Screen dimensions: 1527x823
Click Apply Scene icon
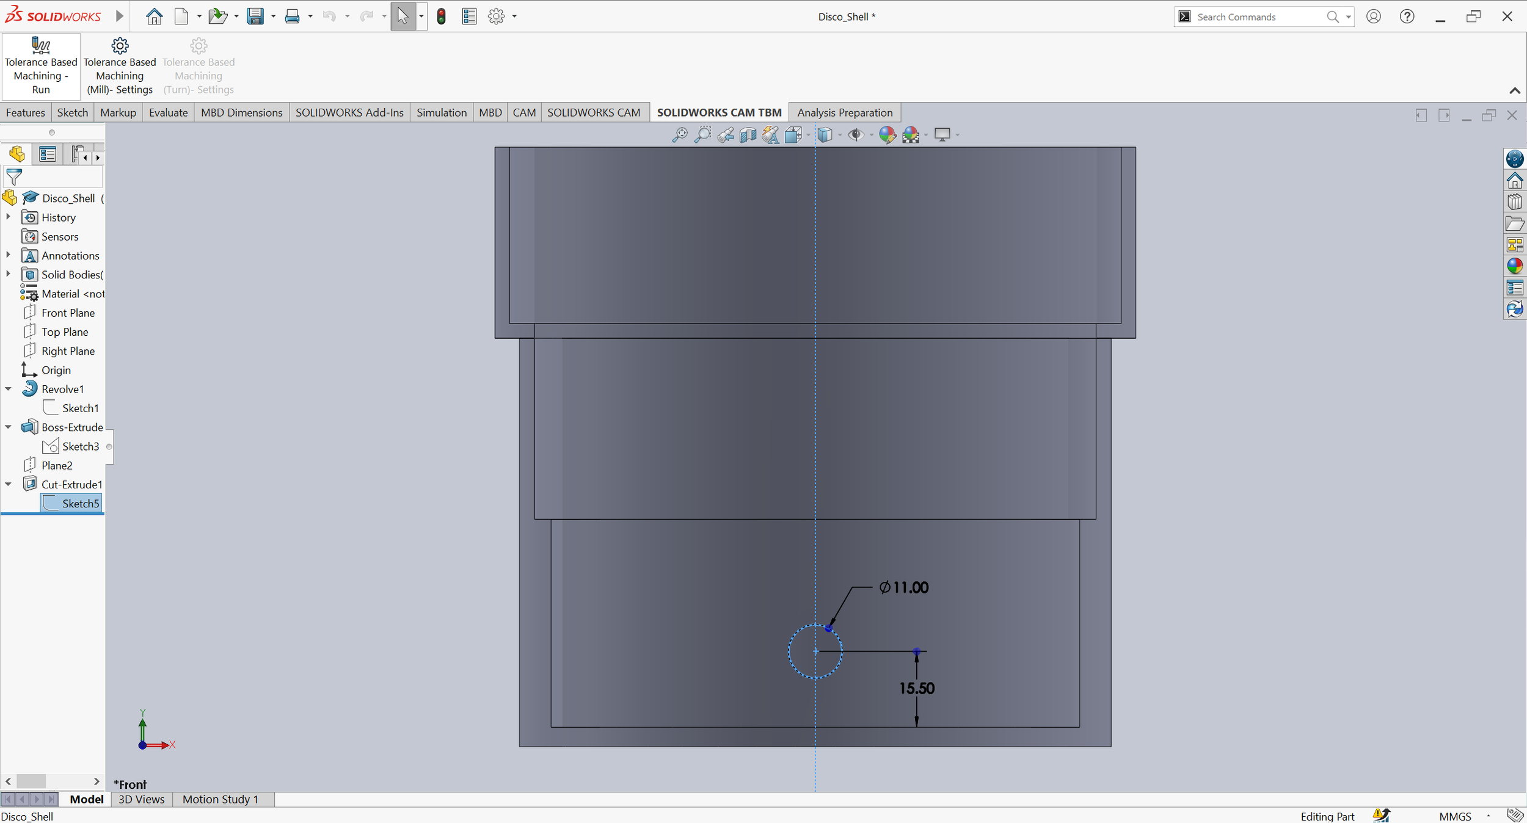(x=911, y=135)
